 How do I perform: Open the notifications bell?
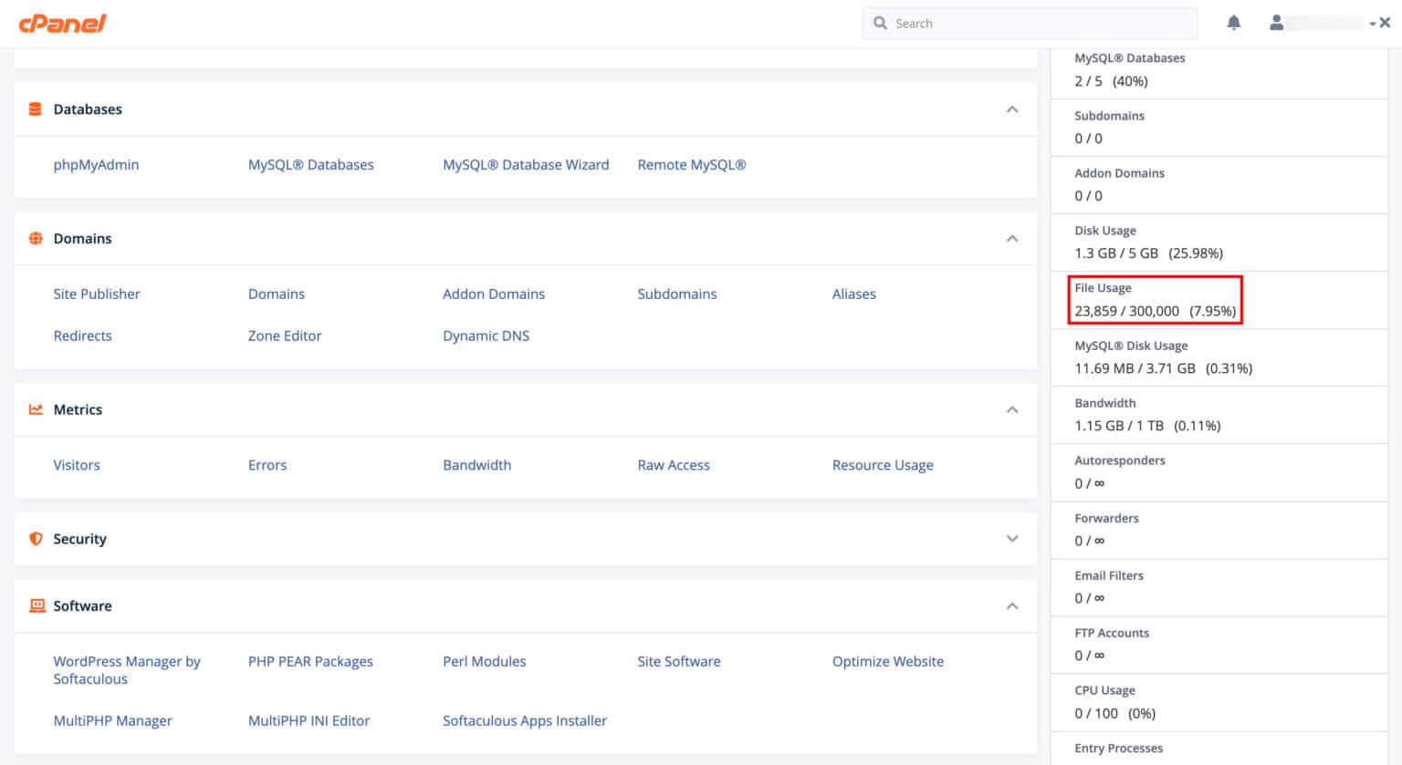click(x=1233, y=22)
